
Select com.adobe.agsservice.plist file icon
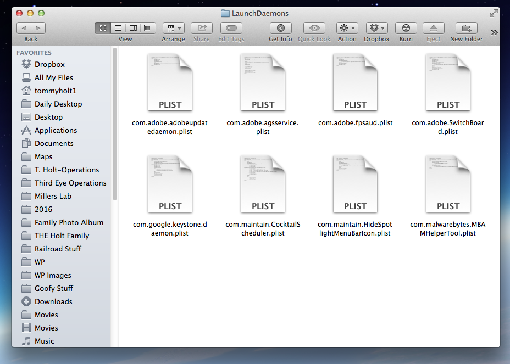[263, 82]
